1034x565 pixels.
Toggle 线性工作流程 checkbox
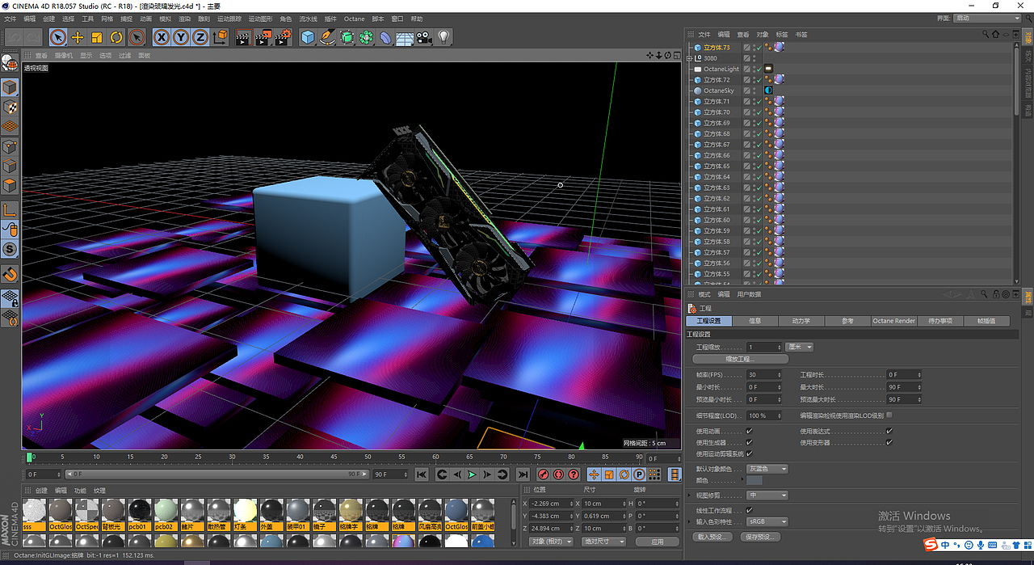click(x=749, y=510)
